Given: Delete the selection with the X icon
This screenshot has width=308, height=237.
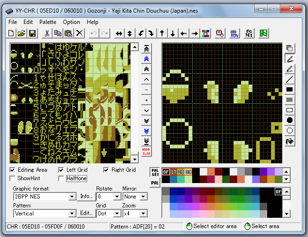Looking at the screenshot, I should [79, 33].
